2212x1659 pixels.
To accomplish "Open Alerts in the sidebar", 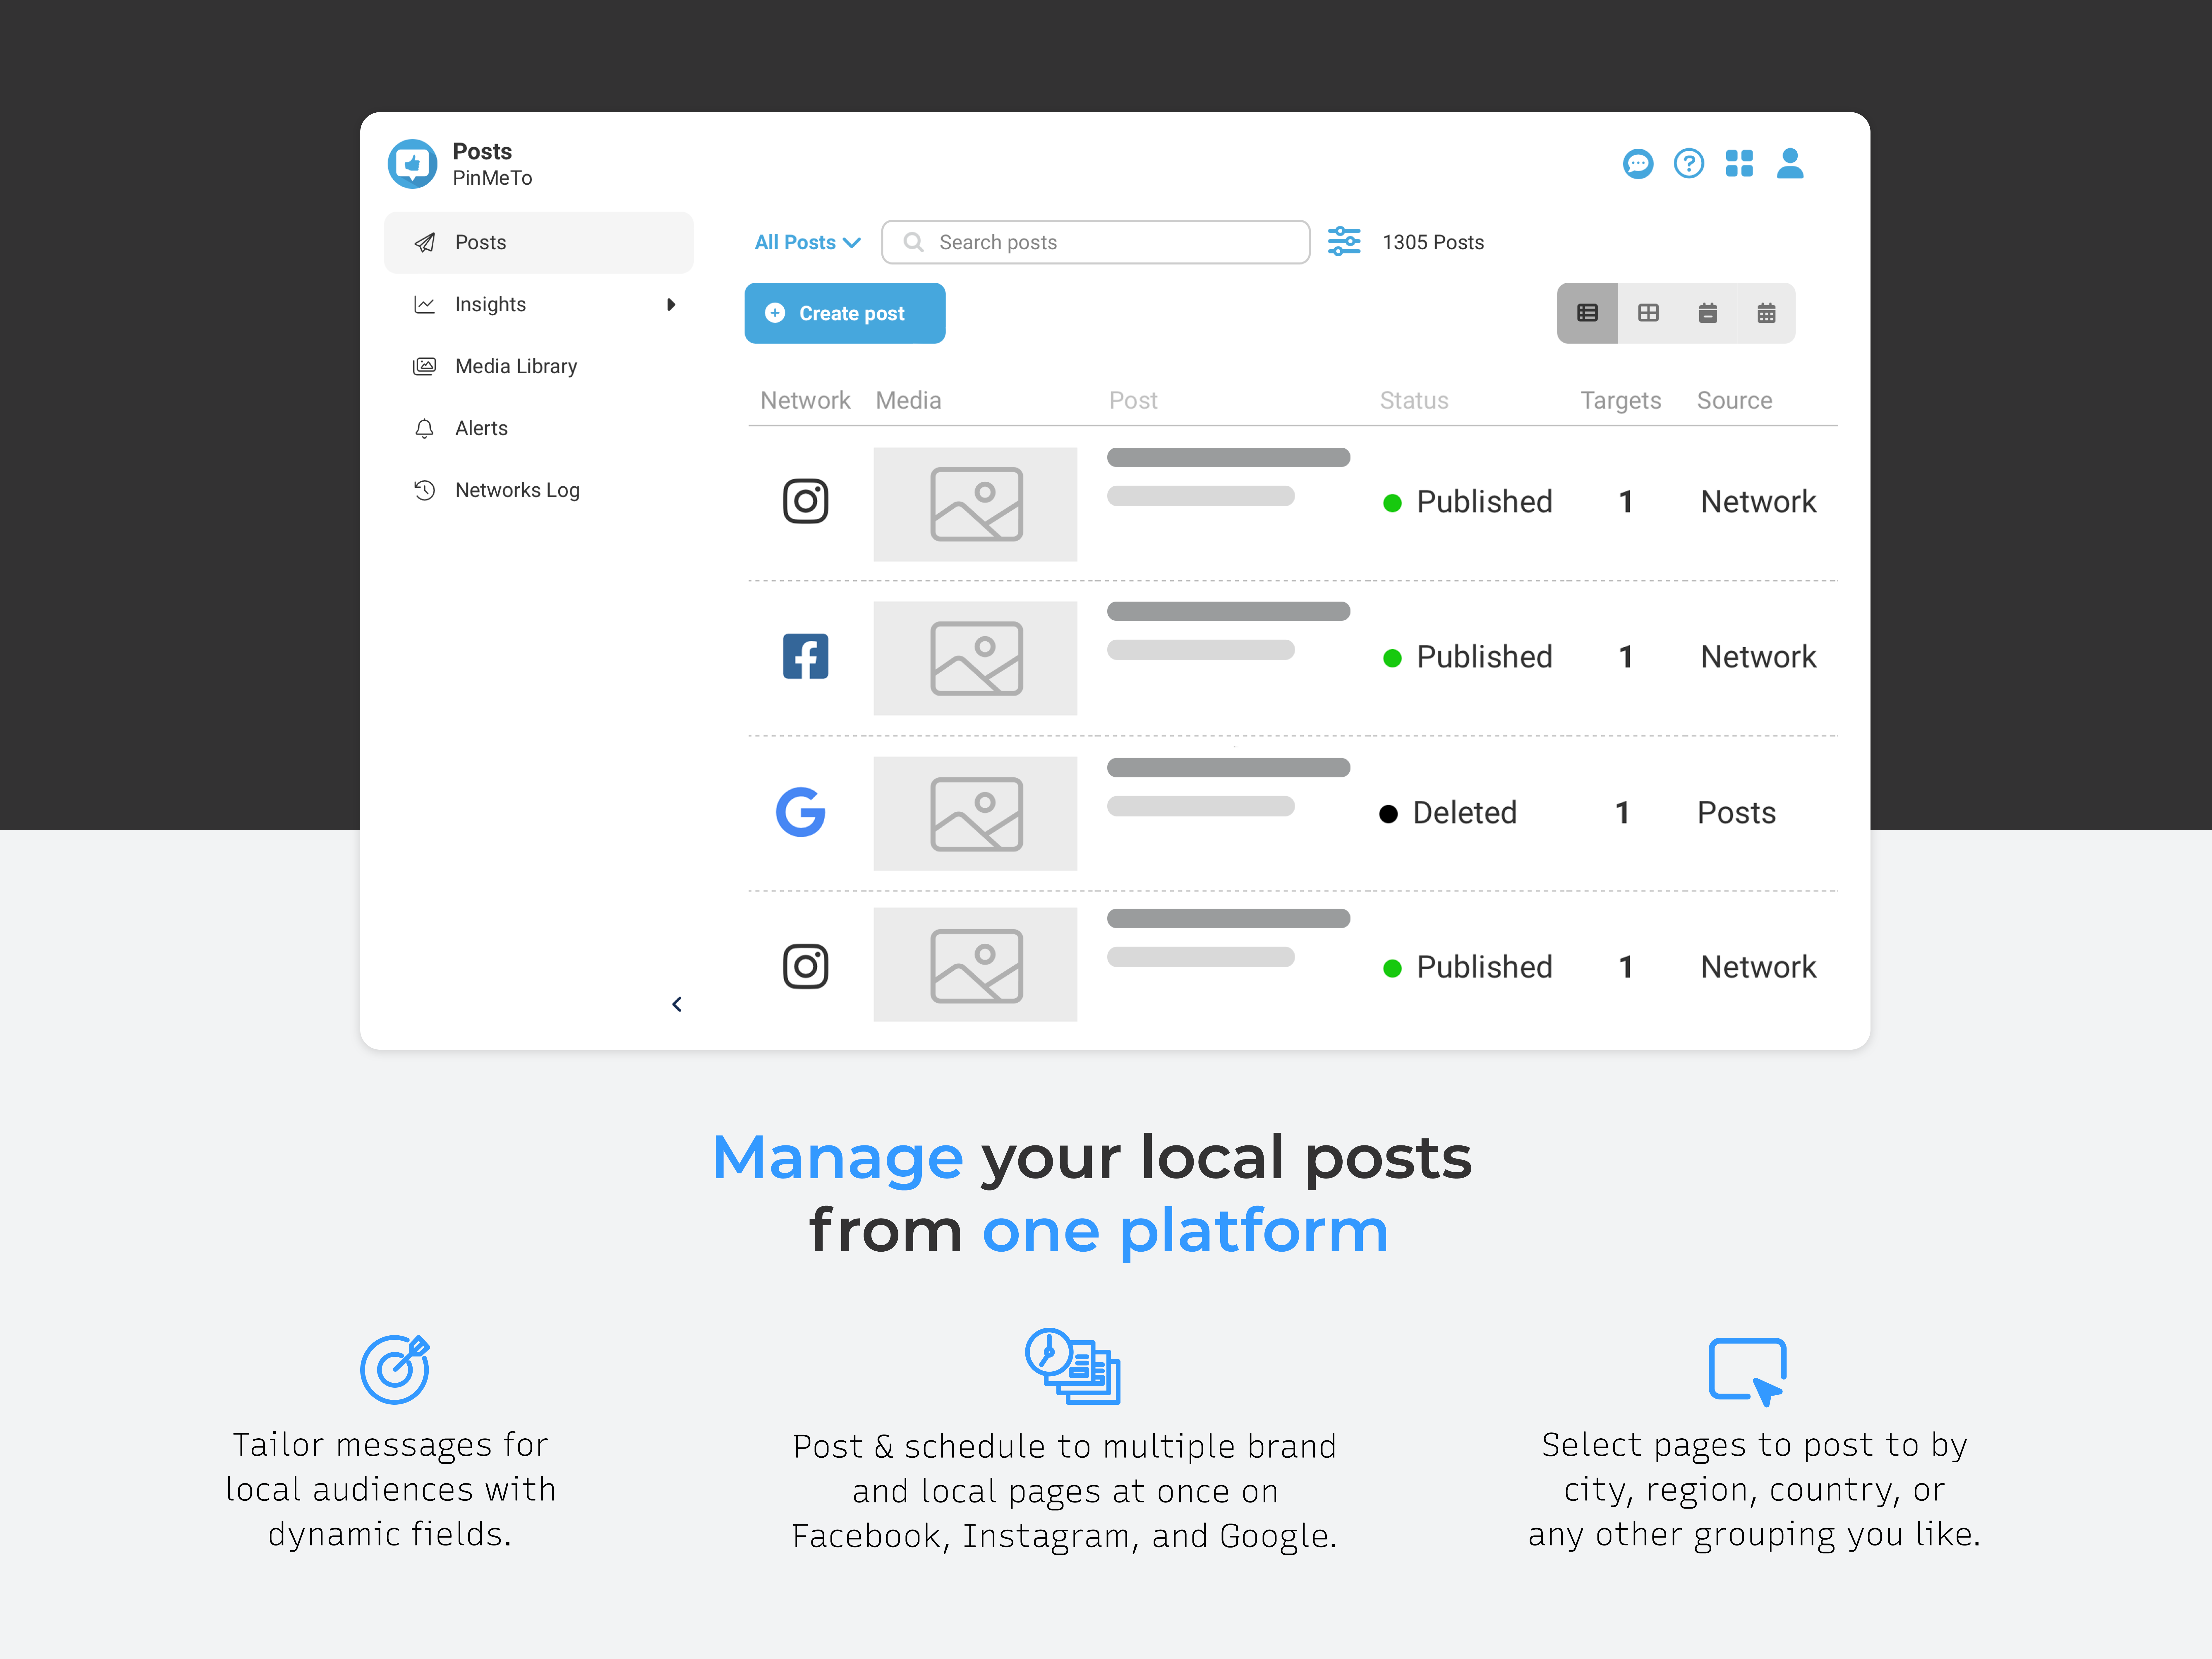I will (481, 428).
